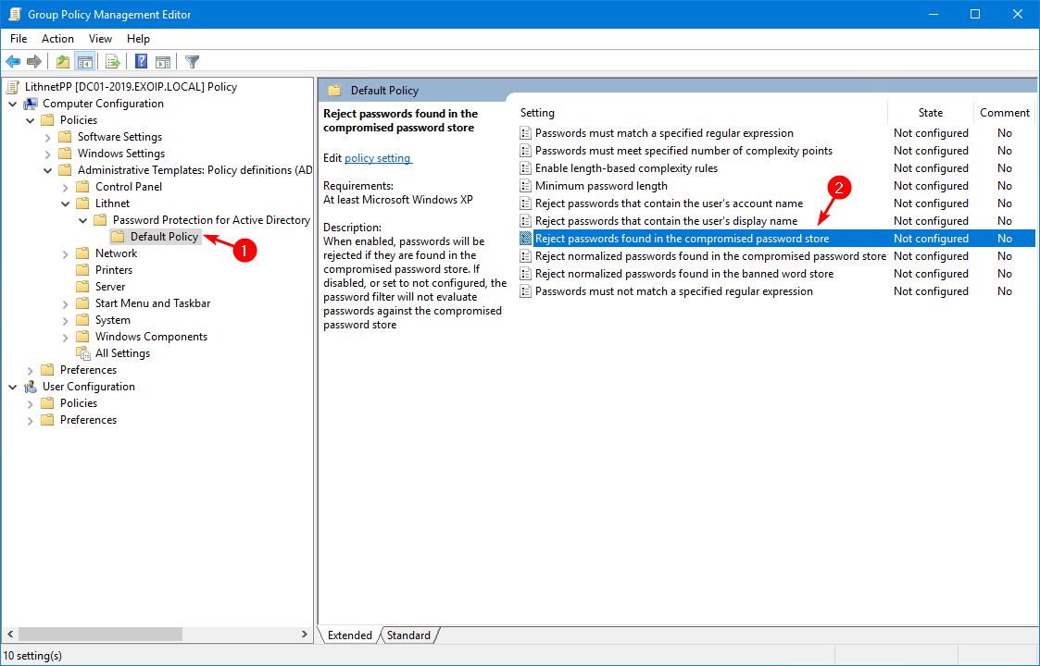Select the System tree item
Viewport: 1040px width, 666px height.
click(113, 320)
